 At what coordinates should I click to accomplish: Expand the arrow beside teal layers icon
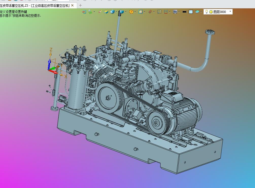[201, 12]
